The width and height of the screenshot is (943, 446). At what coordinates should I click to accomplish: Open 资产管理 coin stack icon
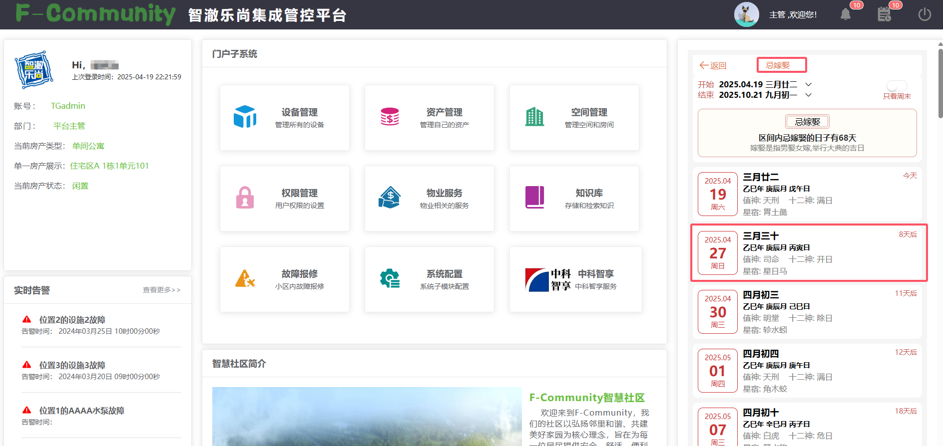pos(390,117)
